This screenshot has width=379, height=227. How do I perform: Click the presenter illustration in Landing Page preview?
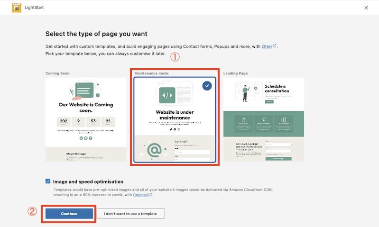(x=246, y=92)
